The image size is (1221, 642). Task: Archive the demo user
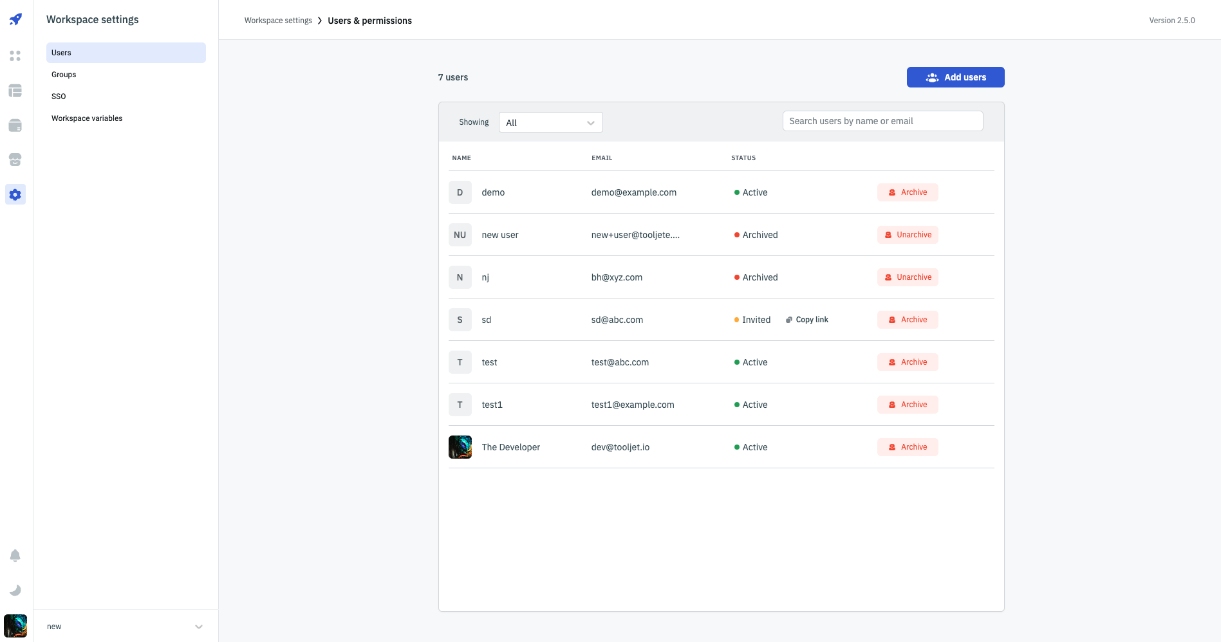(x=907, y=192)
